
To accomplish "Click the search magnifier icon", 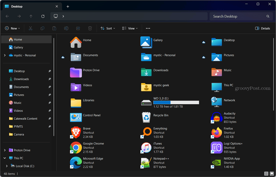I will [x=268, y=16].
